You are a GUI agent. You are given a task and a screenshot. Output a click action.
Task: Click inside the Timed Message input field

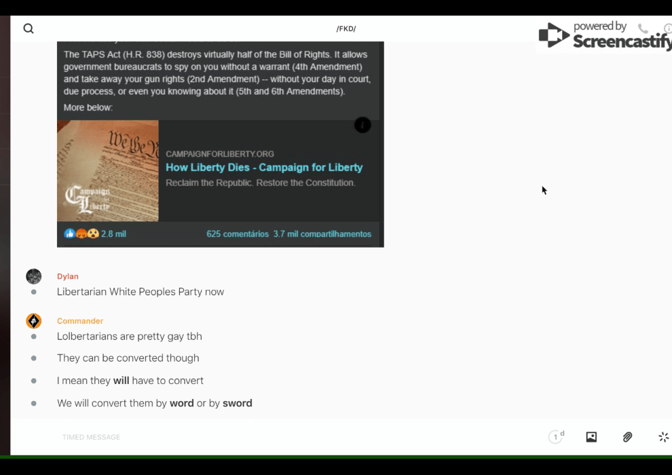272,437
